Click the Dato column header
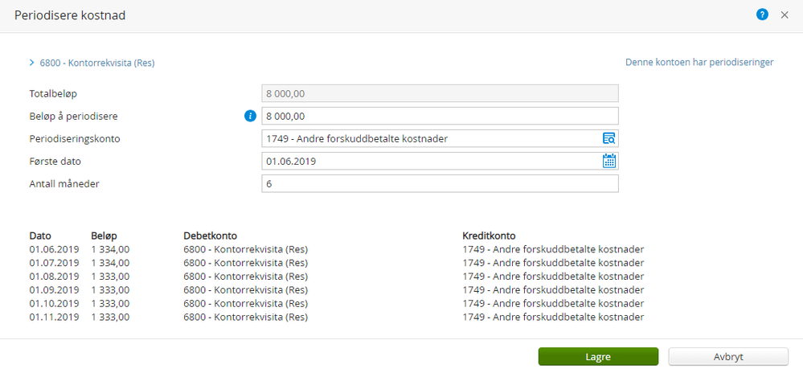 [x=40, y=236]
